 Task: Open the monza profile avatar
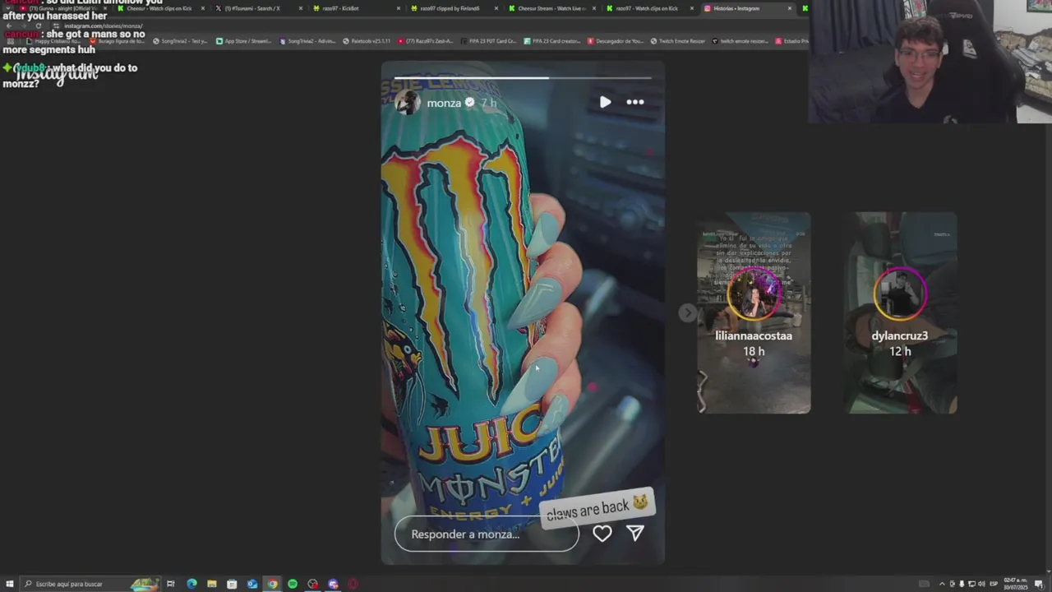click(408, 102)
